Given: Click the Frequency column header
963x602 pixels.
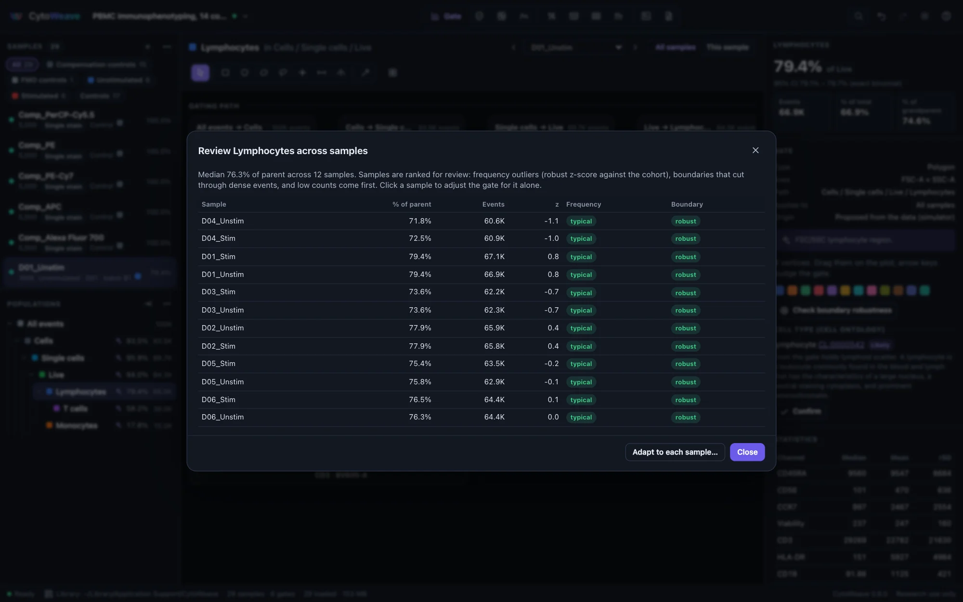Looking at the screenshot, I should [584, 204].
